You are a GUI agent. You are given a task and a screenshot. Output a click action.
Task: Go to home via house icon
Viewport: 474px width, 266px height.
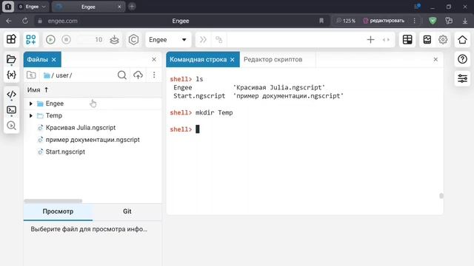(462, 39)
